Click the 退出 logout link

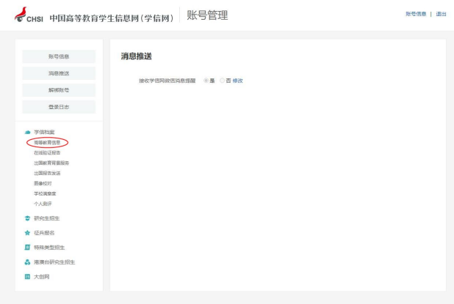441,14
